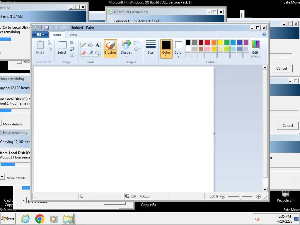Click the Paint application icon in title bar
Image resolution: width=300 pixels, height=225 pixels.
[35, 28]
